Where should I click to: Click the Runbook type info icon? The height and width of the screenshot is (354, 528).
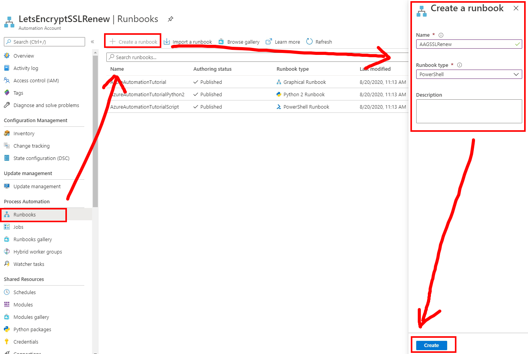pyautogui.click(x=460, y=65)
